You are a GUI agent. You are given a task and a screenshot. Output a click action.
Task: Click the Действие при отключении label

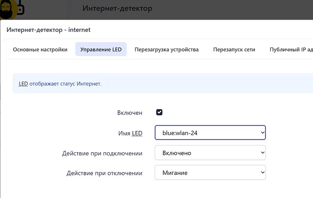click(104, 173)
